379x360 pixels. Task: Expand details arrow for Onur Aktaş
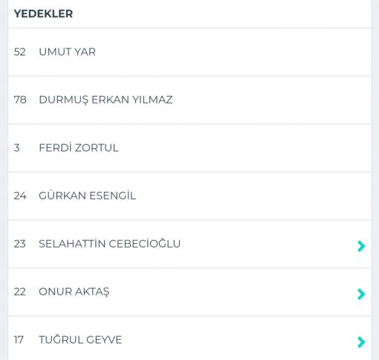point(361,294)
